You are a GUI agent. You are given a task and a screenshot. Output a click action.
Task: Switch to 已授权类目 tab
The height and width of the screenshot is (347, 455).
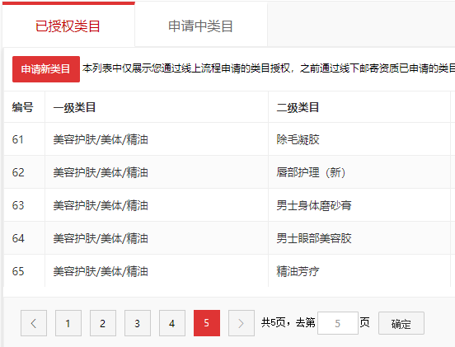(68, 26)
